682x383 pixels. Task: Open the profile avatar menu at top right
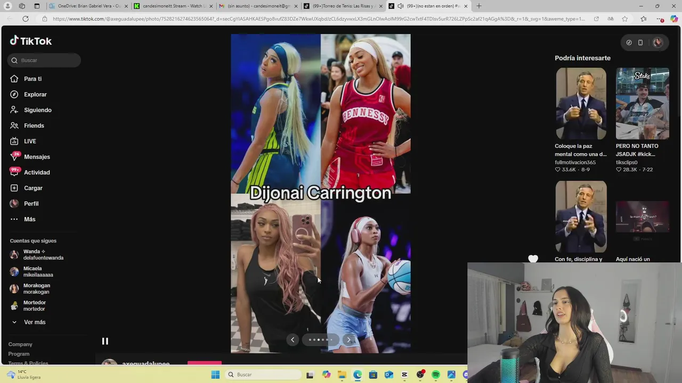tap(657, 43)
